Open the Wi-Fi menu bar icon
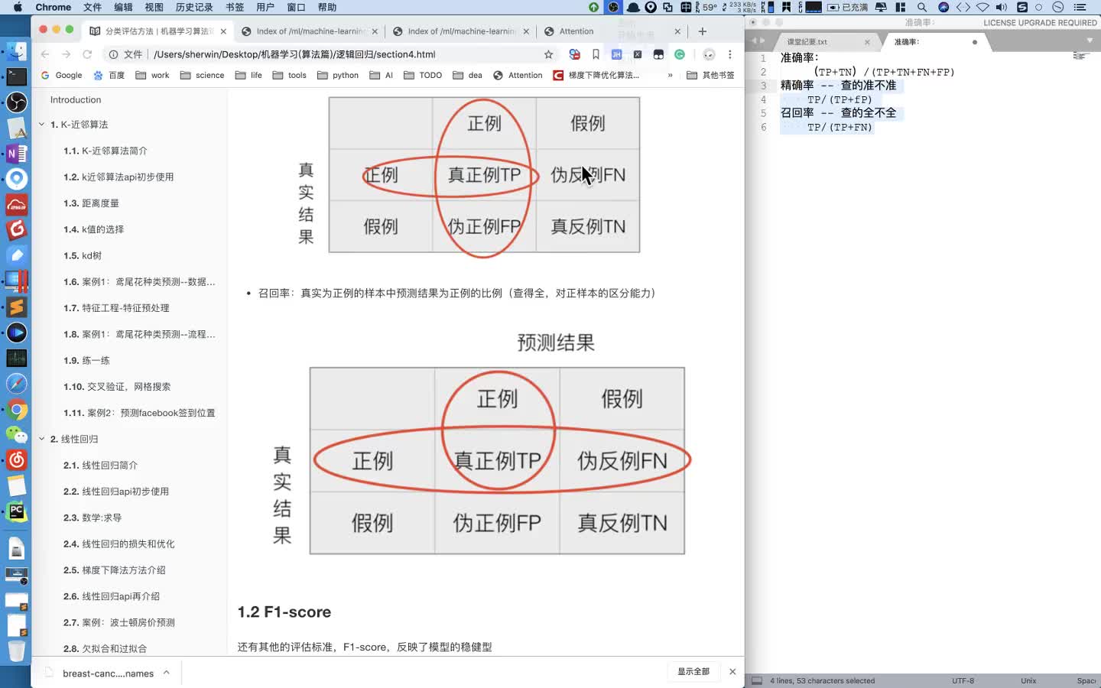This screenshot has width=1101, height=688. 982,7
